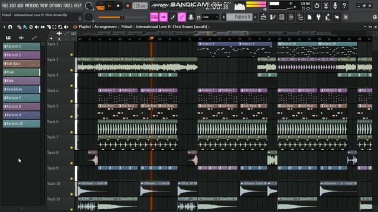Screen dimensions: 378x212
Task: Open the vocals clip breadcrumb in playlist title
Action: (164, 26)
